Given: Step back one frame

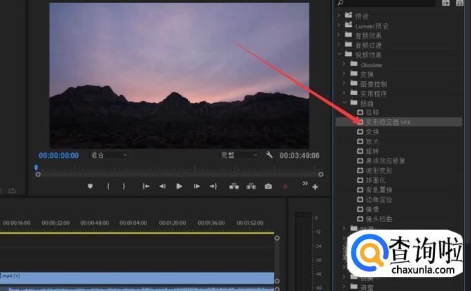Looking at the screenshot, I should click(x=162, y=186).
